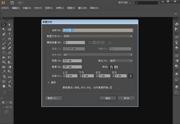Activate the Slice tool
The height and width of the screenshot is (124, 180).
click(9, 81)
